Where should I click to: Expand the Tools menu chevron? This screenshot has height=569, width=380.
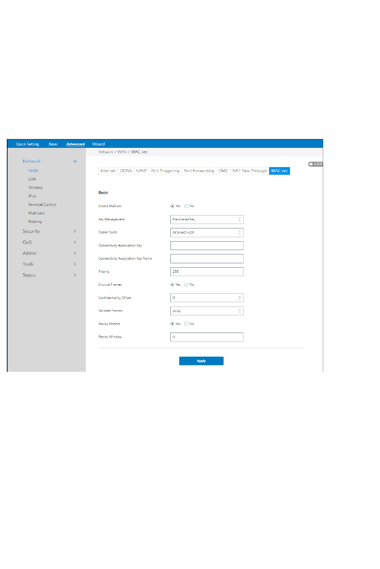click(75, 264)
